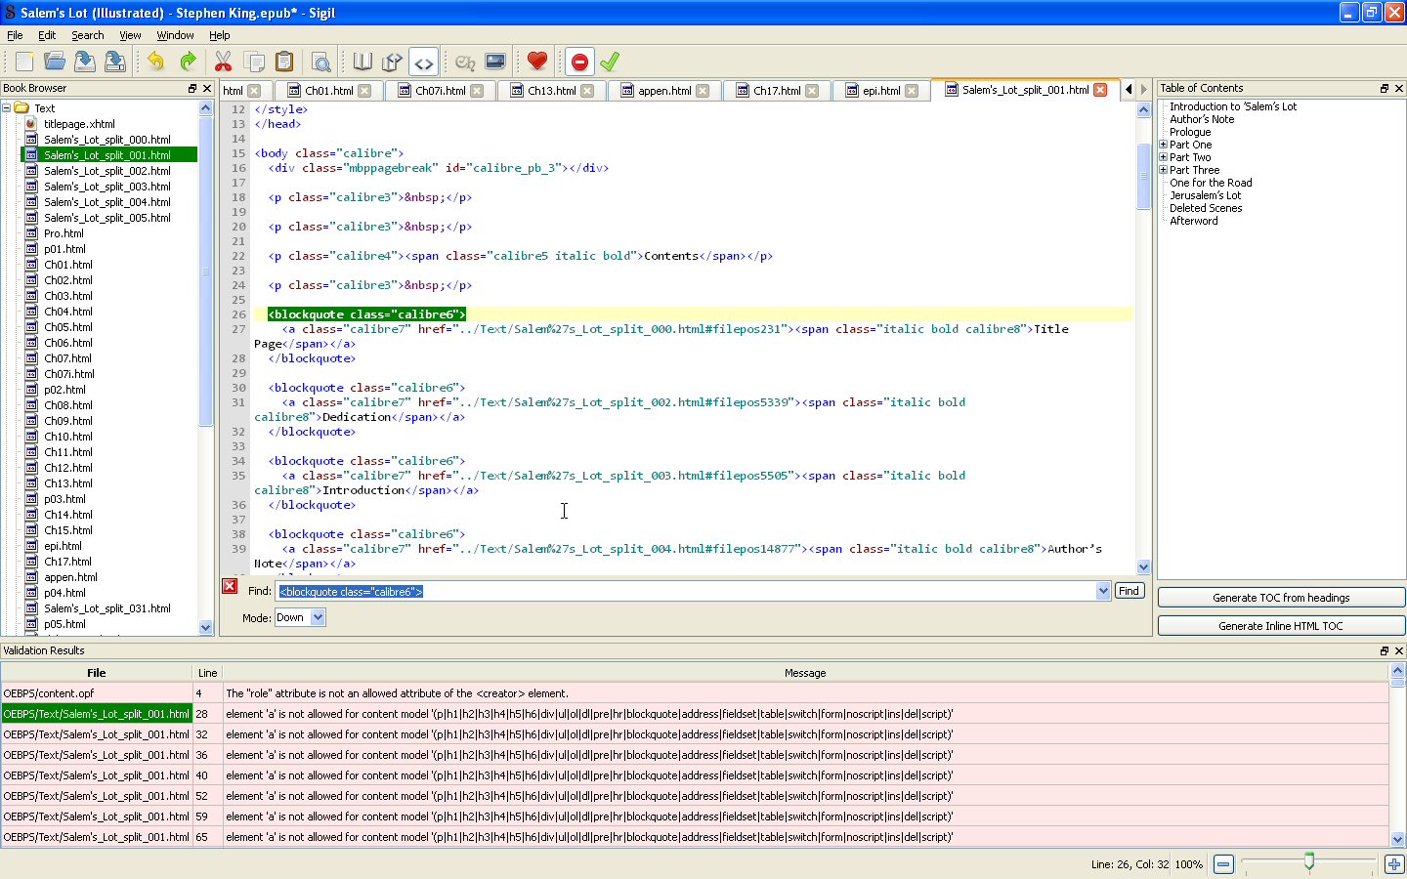The width and height of the screenshot is (1407, 879).
Task: Select Ch05.html in Book Browser
Action: coord(68,327)
